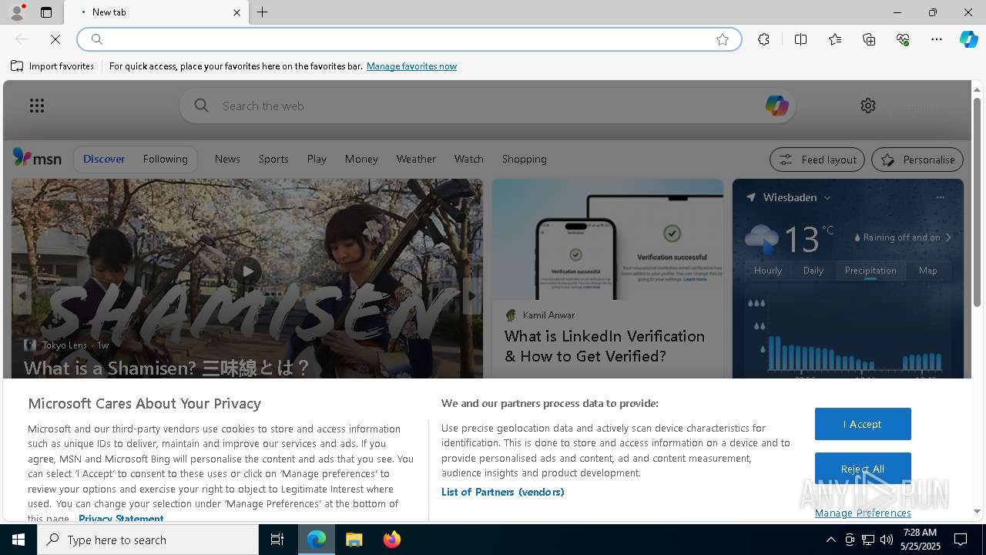Click the Search the web box

tap(487, 106)
